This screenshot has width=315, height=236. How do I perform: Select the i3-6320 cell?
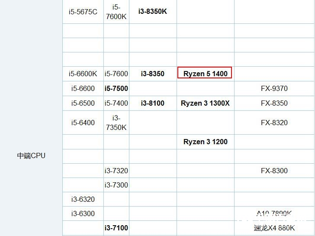[x=83, y=199]
